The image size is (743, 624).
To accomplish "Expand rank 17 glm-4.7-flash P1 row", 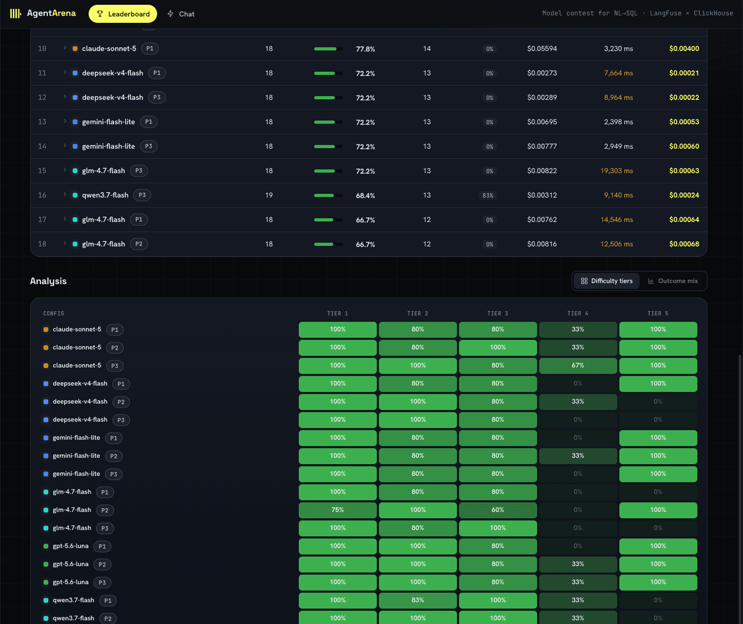I will point(65,219).
